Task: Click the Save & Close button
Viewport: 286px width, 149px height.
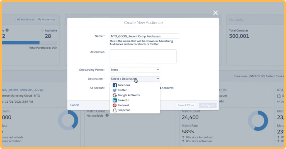Action: click(x=186, y=105)
